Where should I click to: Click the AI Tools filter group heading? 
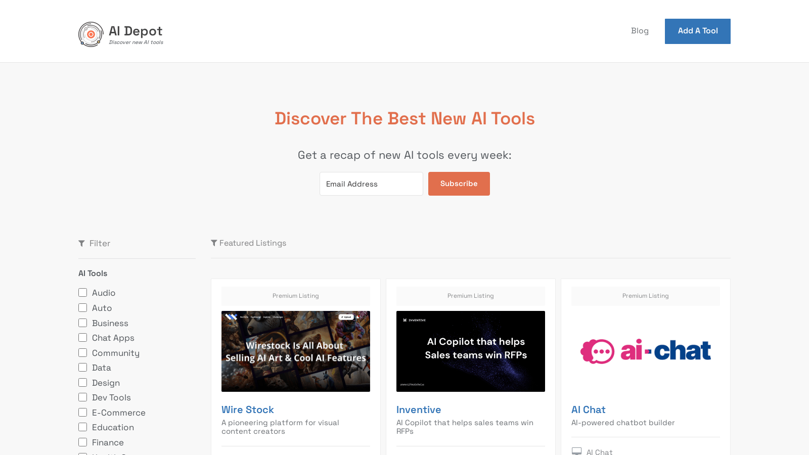[x=93, y=274]
